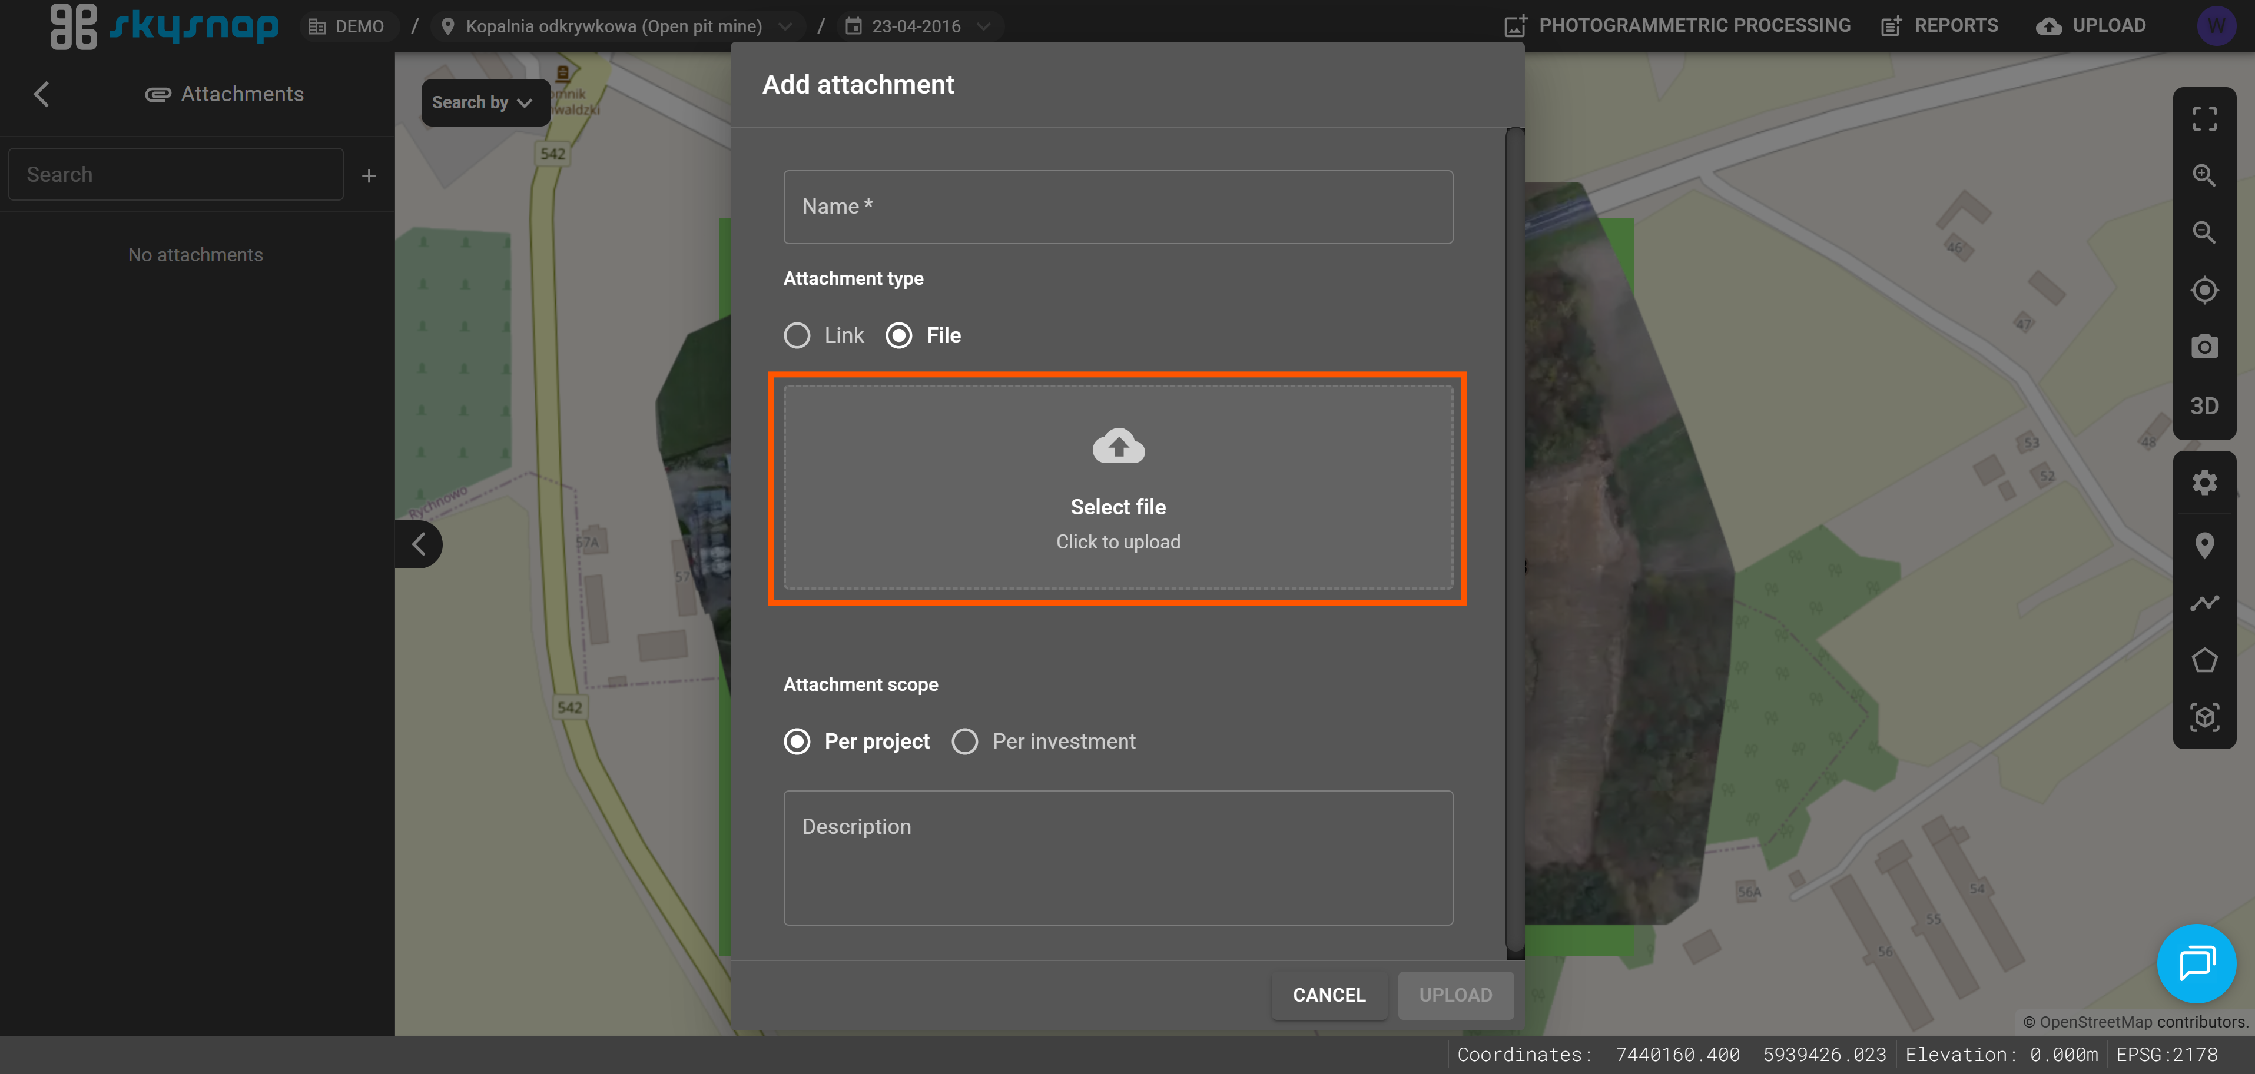
Task: Focus the Name field
Action: 1118,207
